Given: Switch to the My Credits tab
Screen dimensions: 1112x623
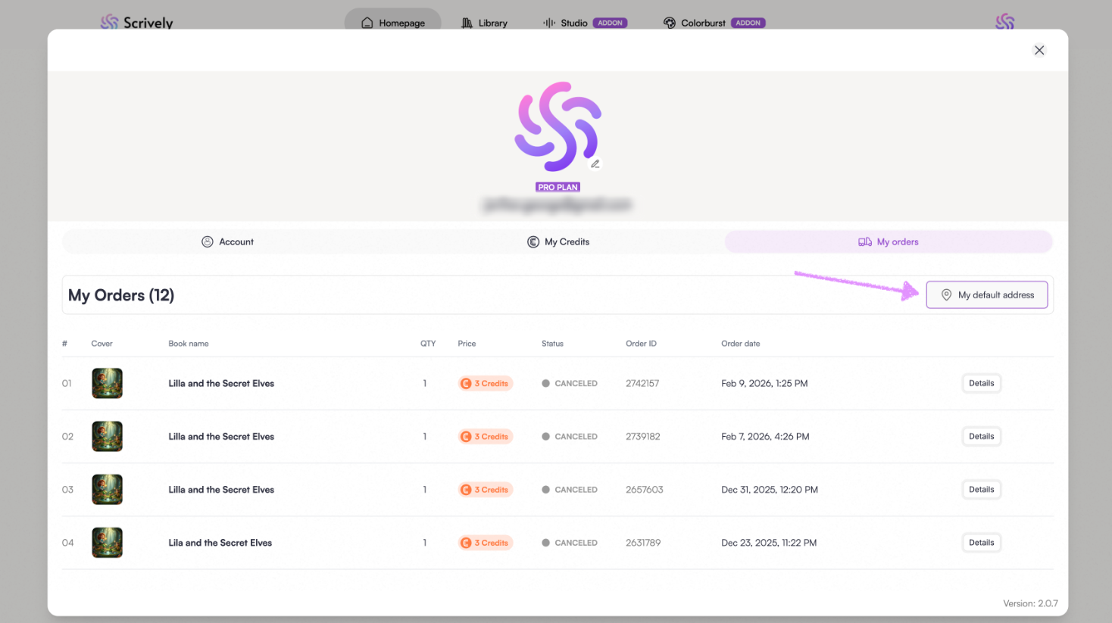Looking at the screenshot, I should pos(558,241).
